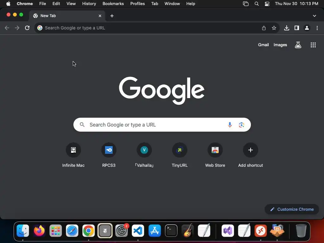The height and width of the screenshot is (243, 324).
Task: Open the Chrome profile avatar menu
Action: tap(307, 28)
